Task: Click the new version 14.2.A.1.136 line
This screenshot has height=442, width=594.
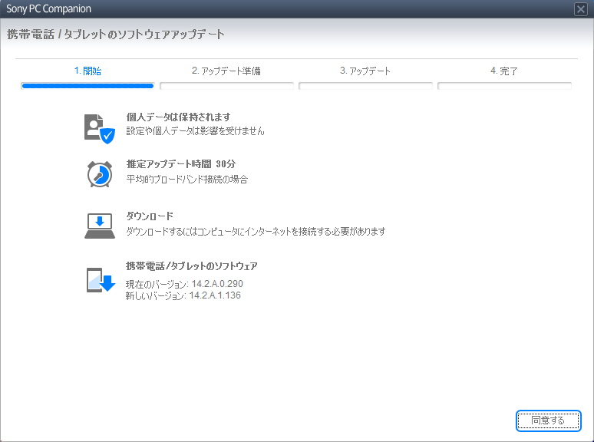Action: [183, 295]
